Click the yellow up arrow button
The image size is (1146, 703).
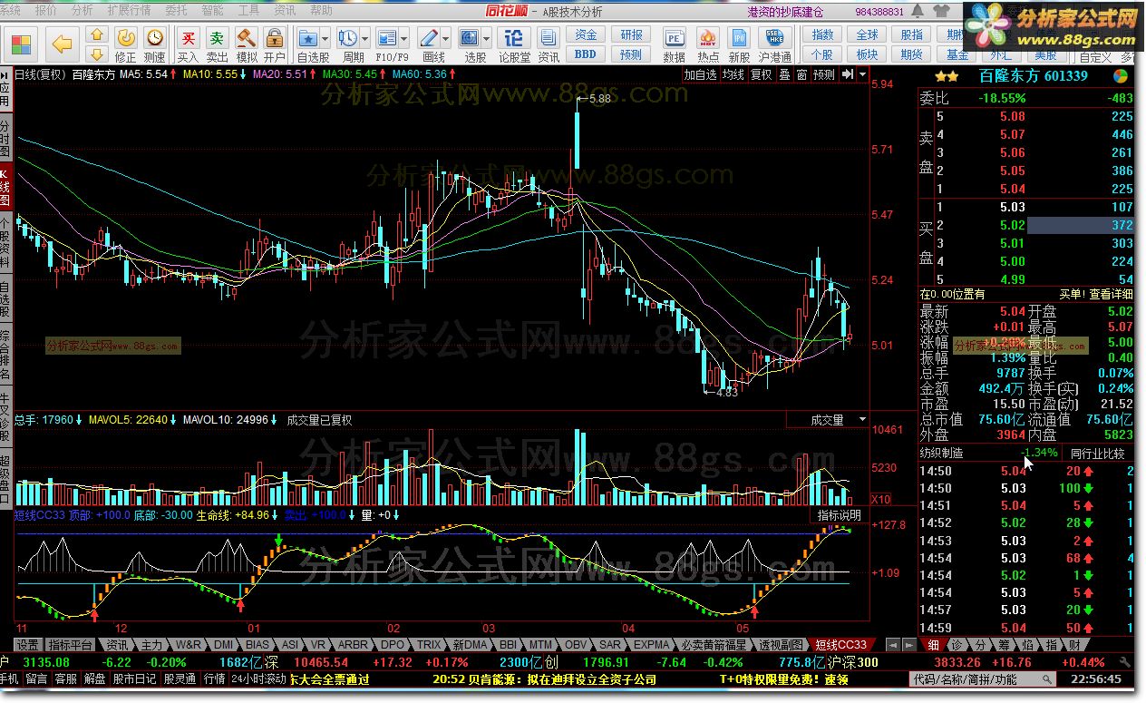click(98, 33)
